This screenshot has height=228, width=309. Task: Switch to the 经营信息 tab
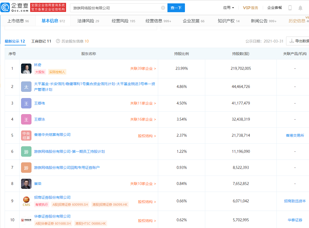[158, 21]
